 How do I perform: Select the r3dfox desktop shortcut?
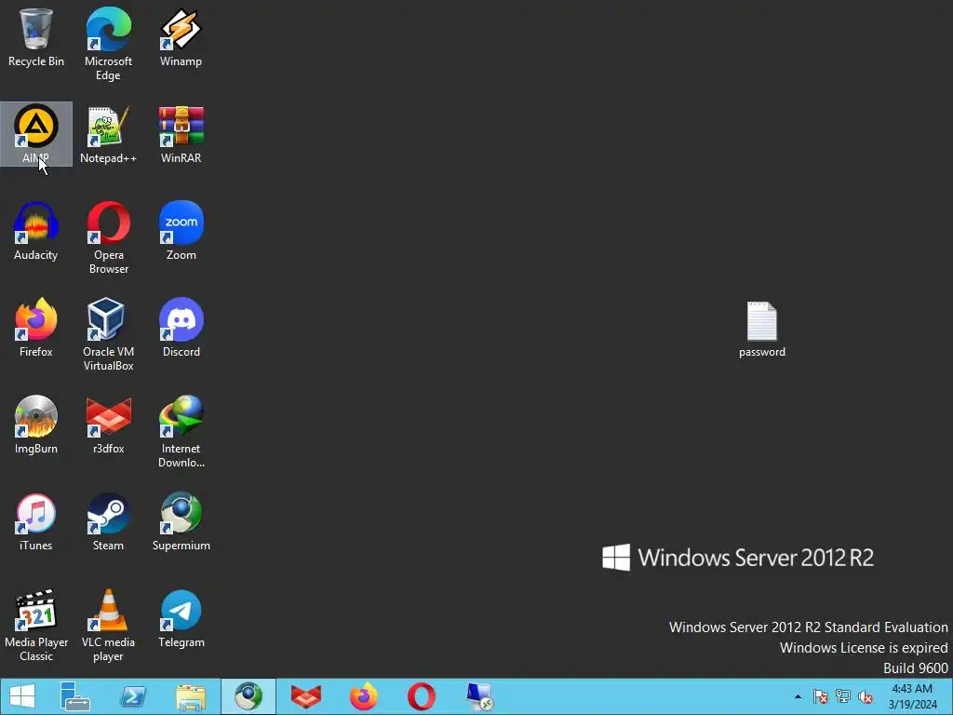108,425
